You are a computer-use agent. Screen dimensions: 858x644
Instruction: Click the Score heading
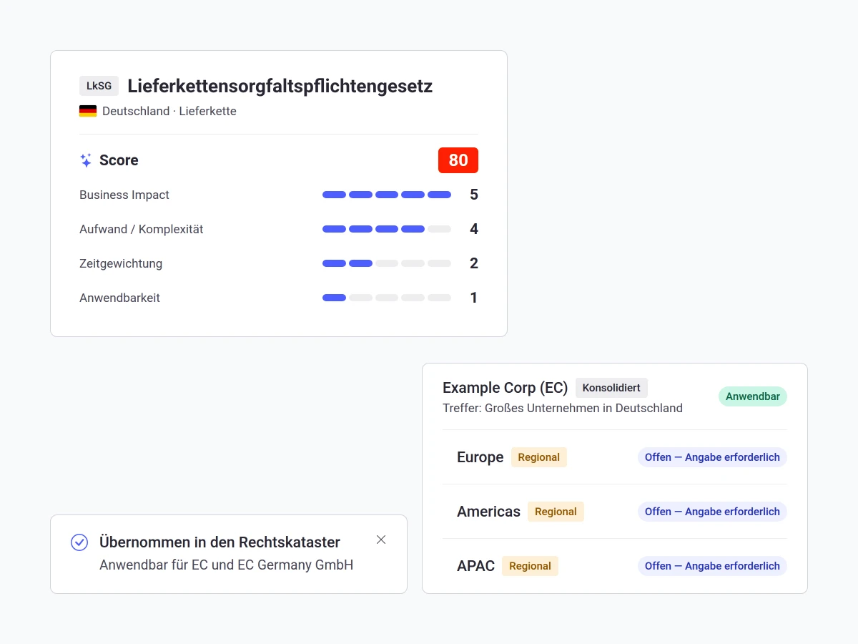(x=119, y=160)
